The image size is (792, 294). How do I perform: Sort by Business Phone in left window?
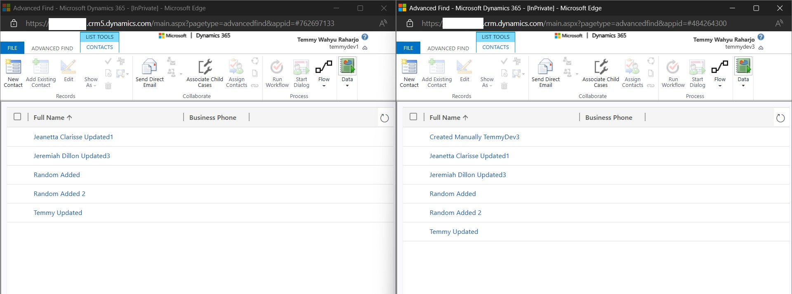pyautogui.click(x=212, y=117)
